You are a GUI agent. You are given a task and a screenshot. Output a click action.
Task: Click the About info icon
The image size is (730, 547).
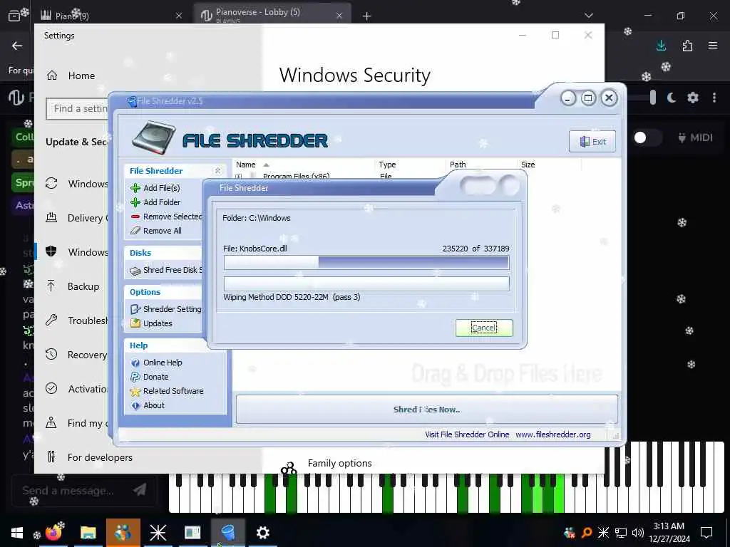click(135, 405)
